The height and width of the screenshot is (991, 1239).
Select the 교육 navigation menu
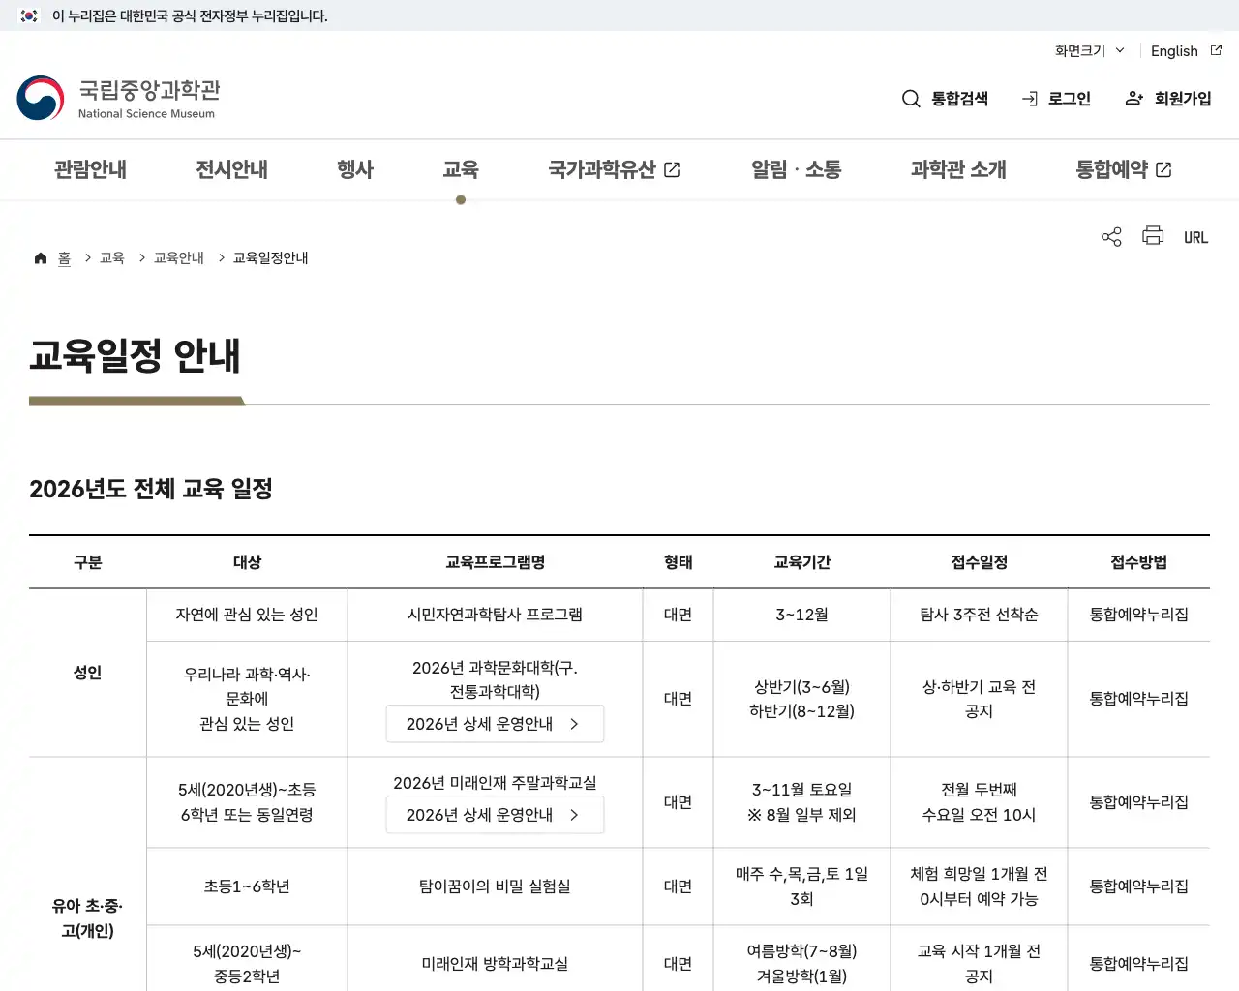tap(461, 169)
